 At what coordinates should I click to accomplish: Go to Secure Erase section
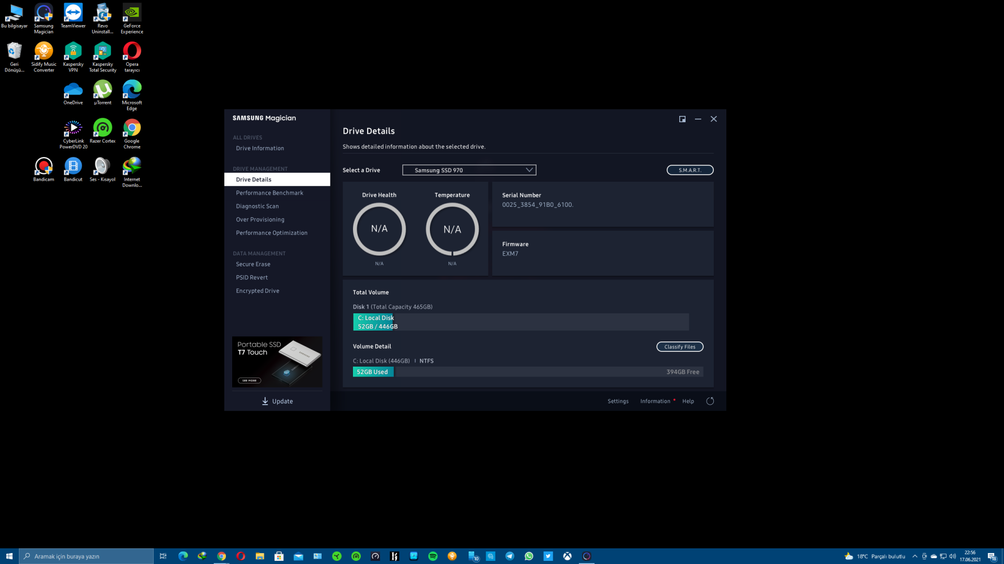(253, 264)
